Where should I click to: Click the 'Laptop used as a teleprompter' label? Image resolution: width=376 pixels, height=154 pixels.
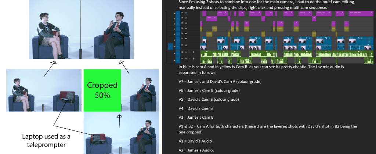(46, 140)
